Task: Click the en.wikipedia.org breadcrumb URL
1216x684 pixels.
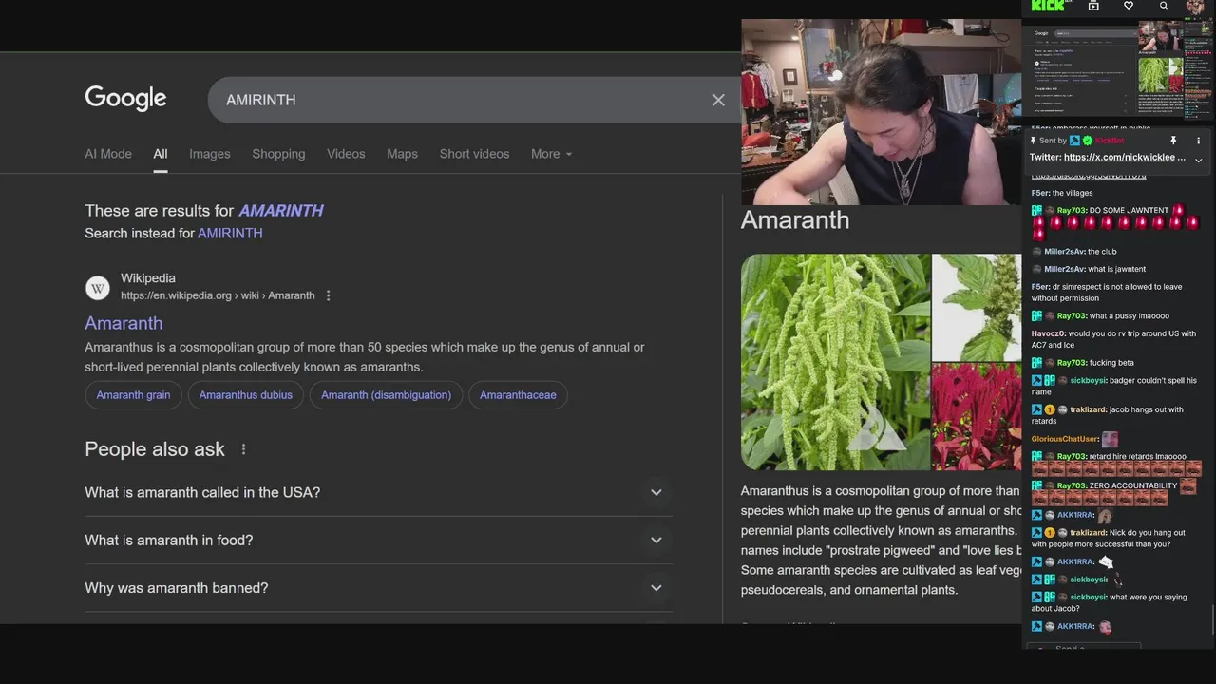Action: point(218,295)
